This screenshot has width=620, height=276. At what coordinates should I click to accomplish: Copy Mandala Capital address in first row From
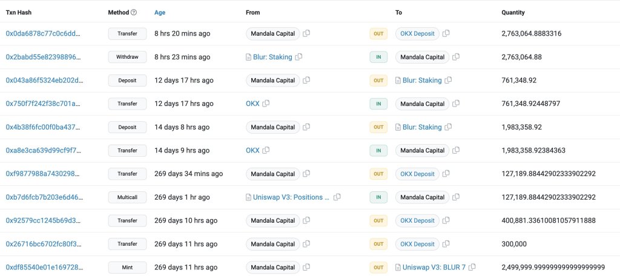[306, 34]
